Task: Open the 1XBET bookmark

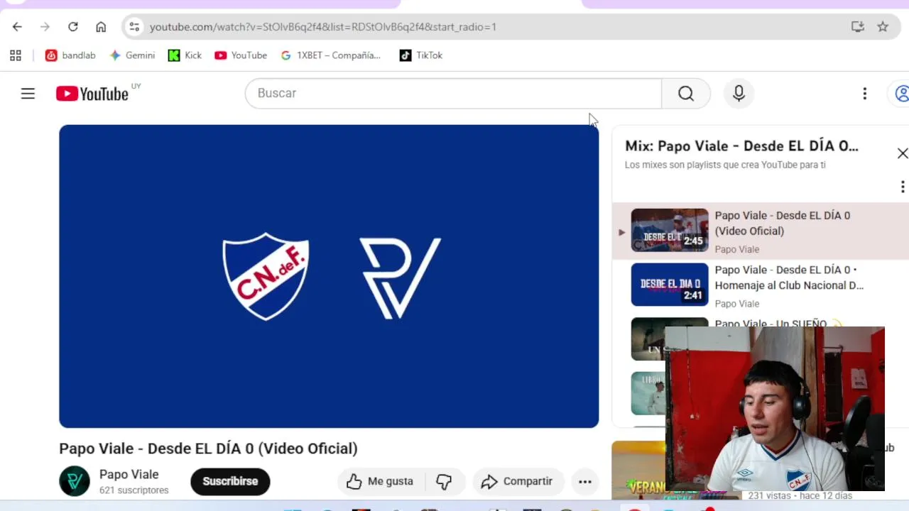Action: [x=331, y=55]
